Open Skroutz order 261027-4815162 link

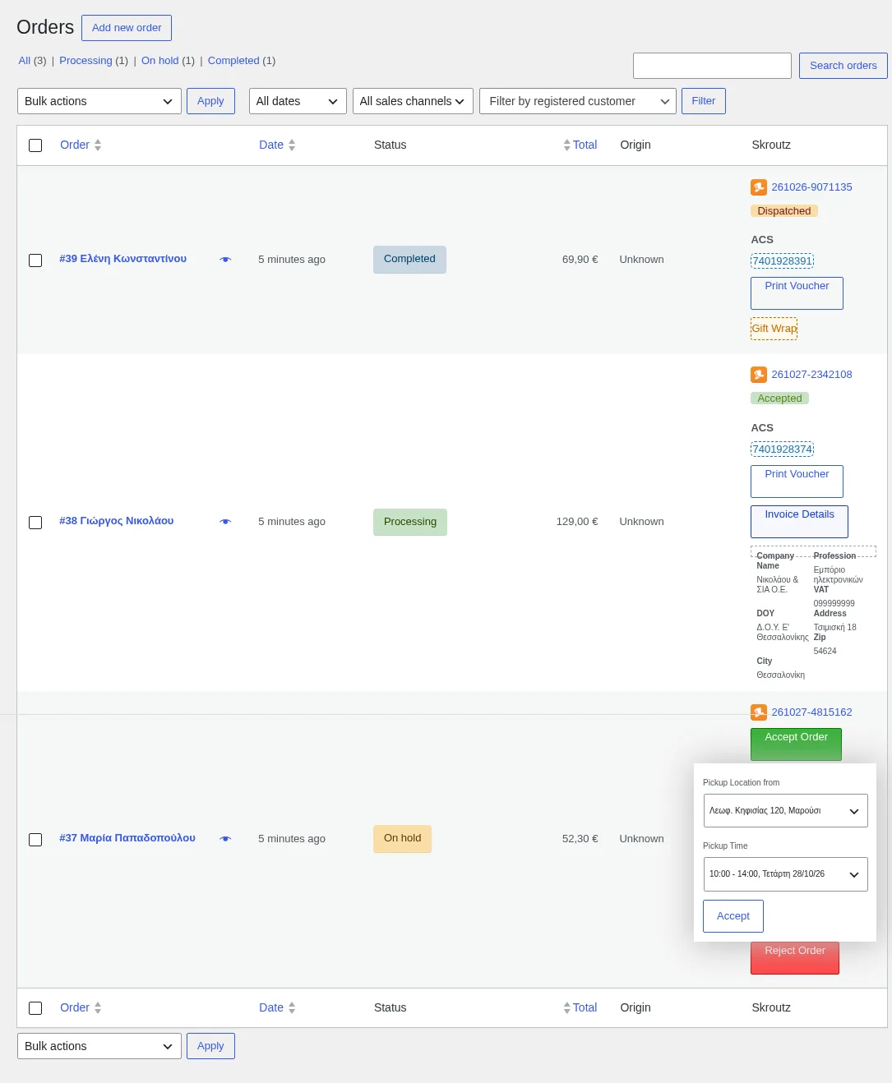point(811,712)
